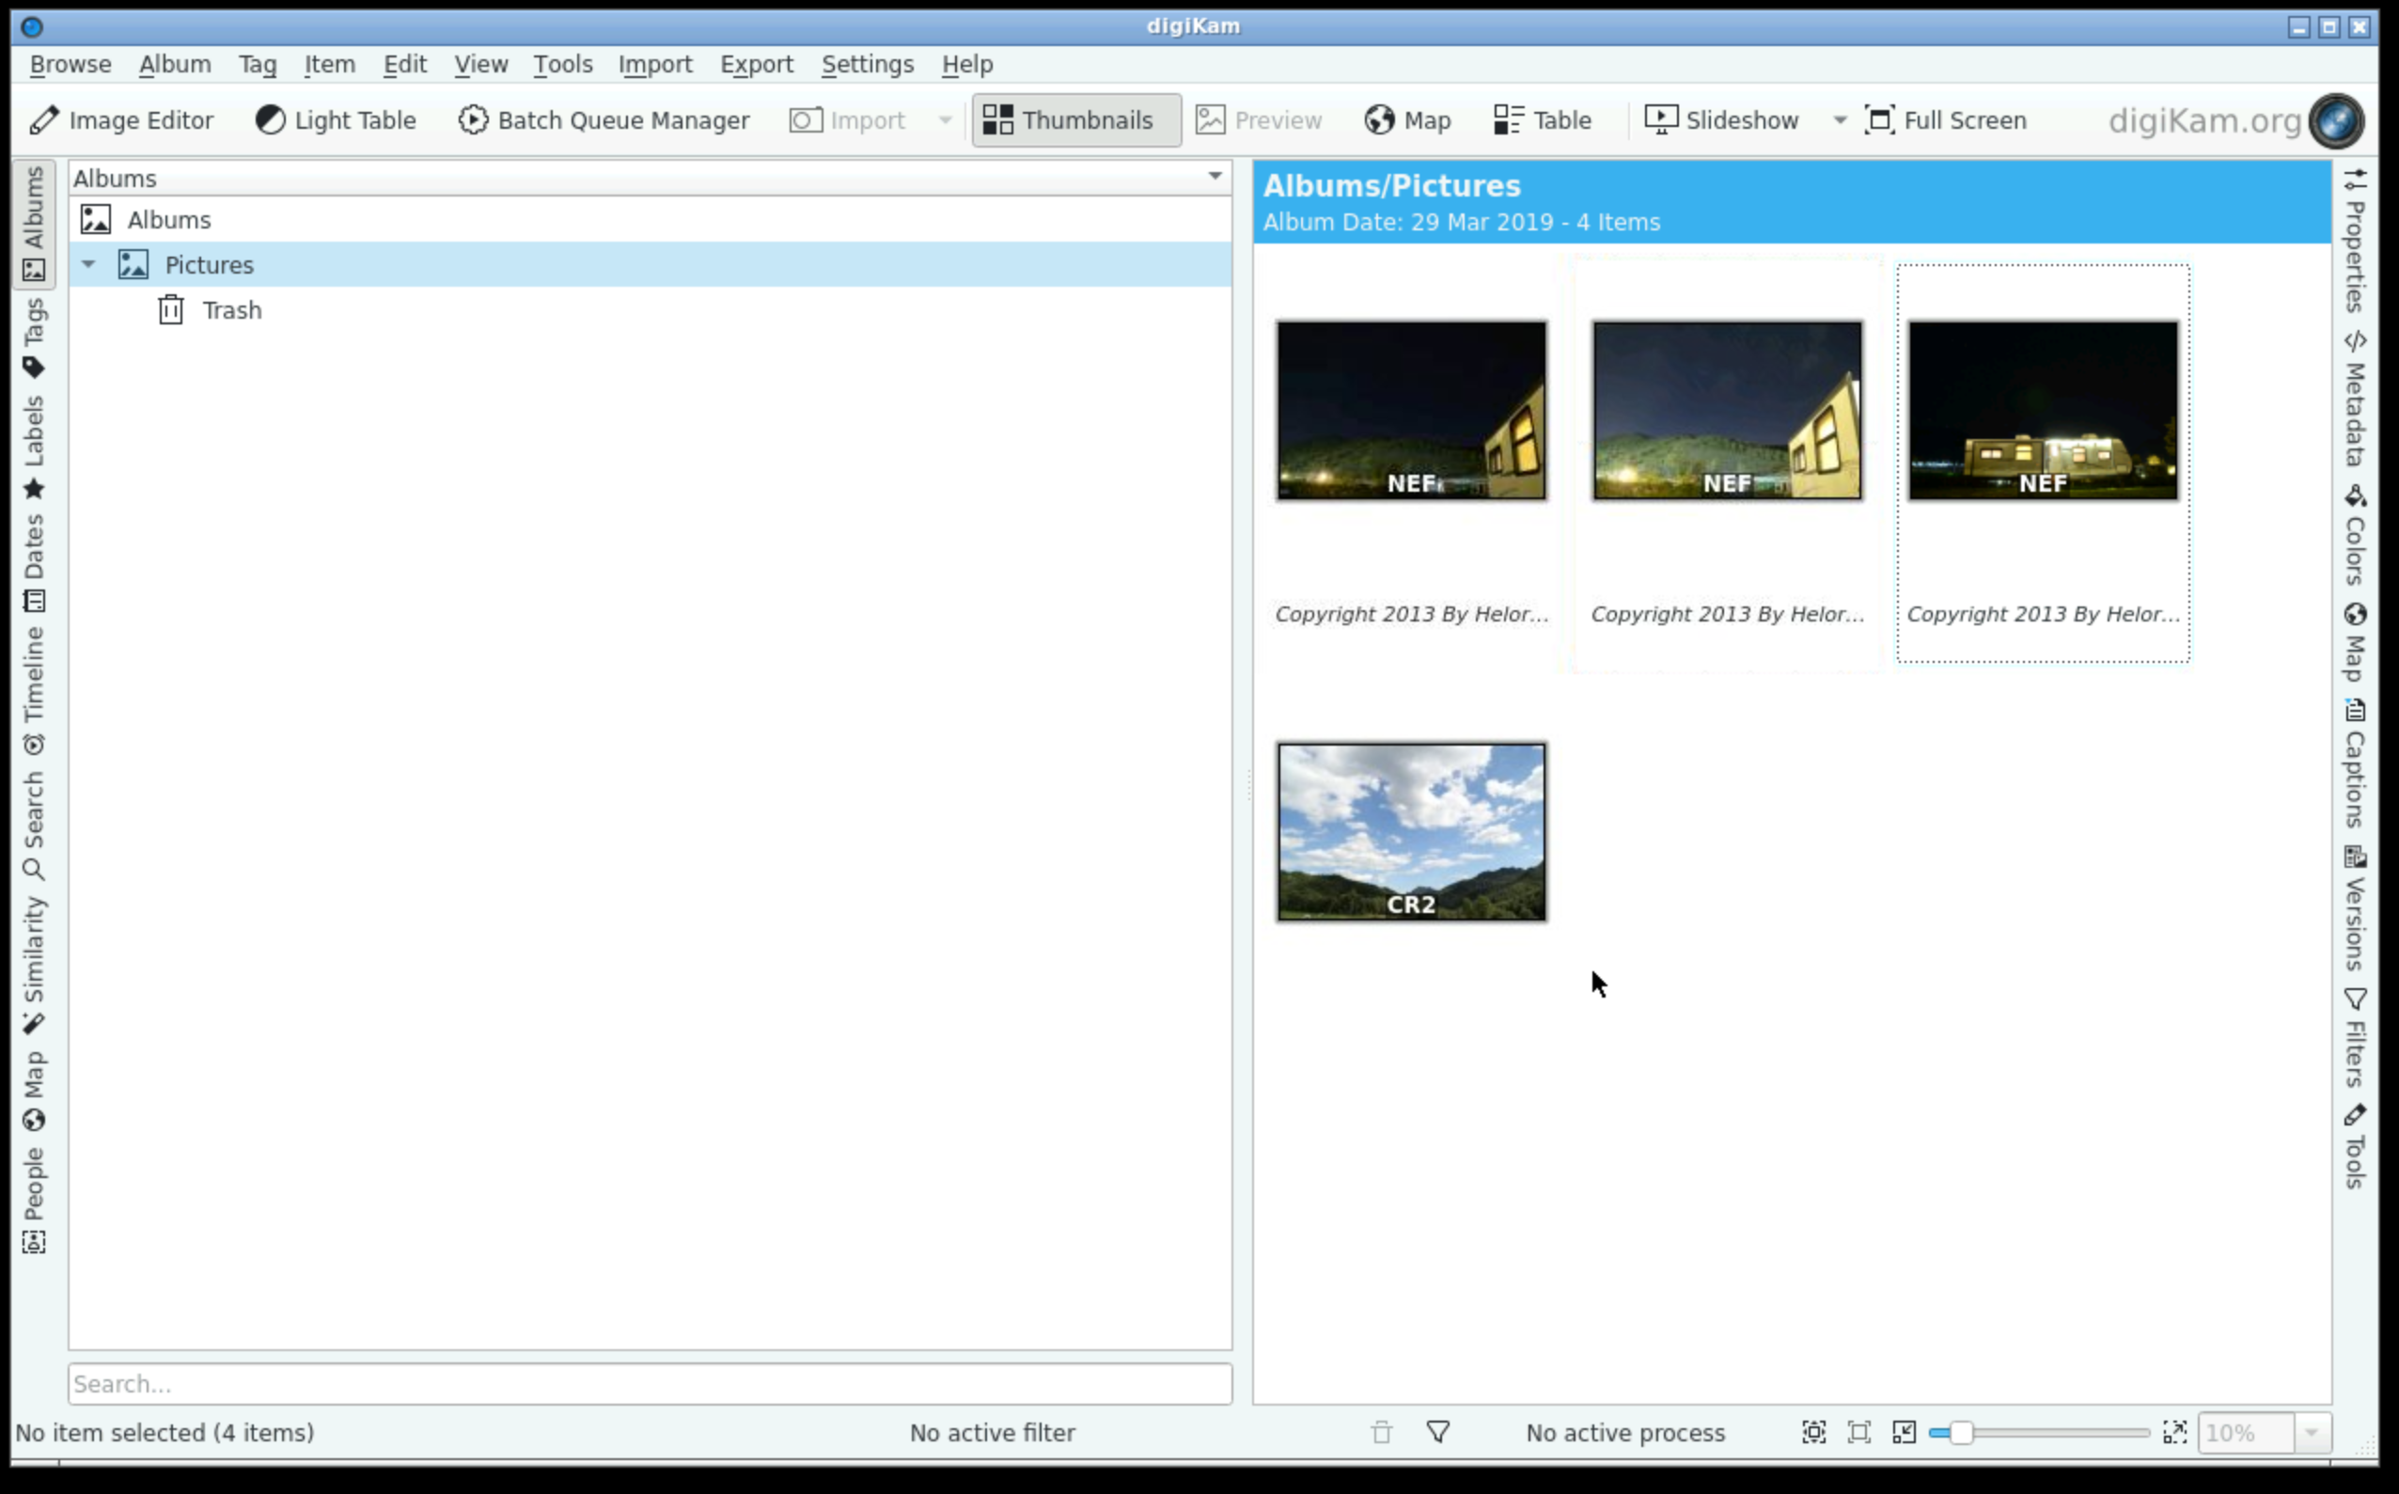
Task: Open the Slideshow options dropdown arrow
Action: click(1839, 120)
